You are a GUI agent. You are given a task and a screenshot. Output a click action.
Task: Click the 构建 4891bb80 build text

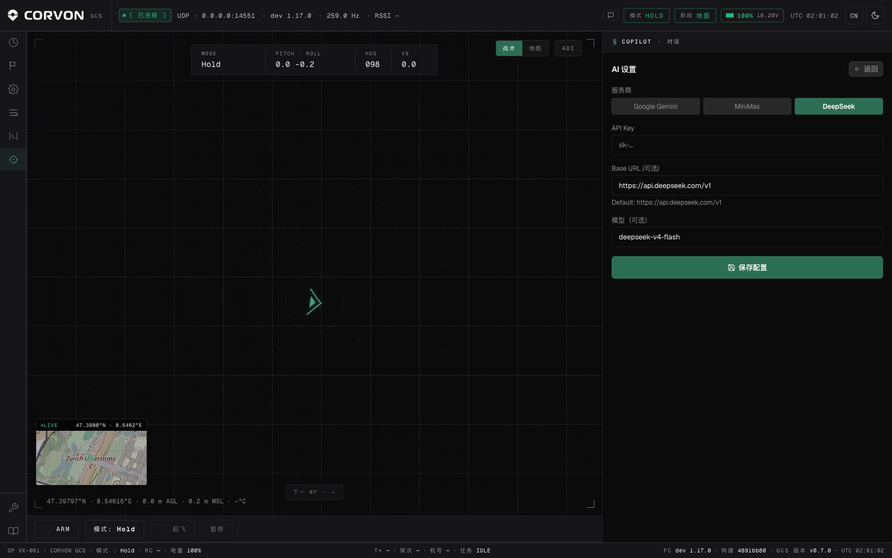click(744, 551)
